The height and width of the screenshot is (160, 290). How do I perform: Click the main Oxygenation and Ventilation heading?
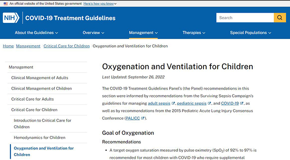click(x=178, y=67)
